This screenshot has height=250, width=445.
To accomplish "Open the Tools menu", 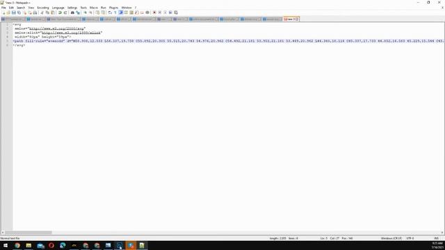I will click(x=83, y=8).
